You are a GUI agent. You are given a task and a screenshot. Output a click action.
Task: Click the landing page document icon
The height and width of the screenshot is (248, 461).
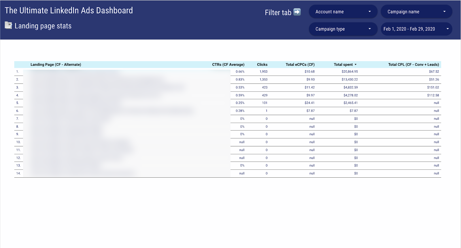click(x=8, y=26)
